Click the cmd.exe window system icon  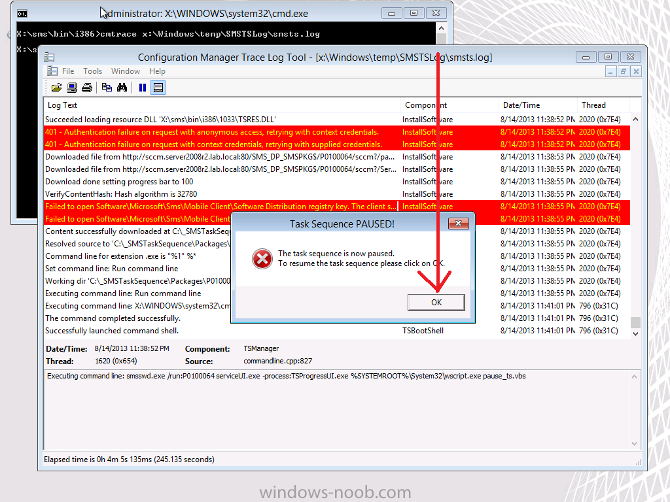pos(22,14)
